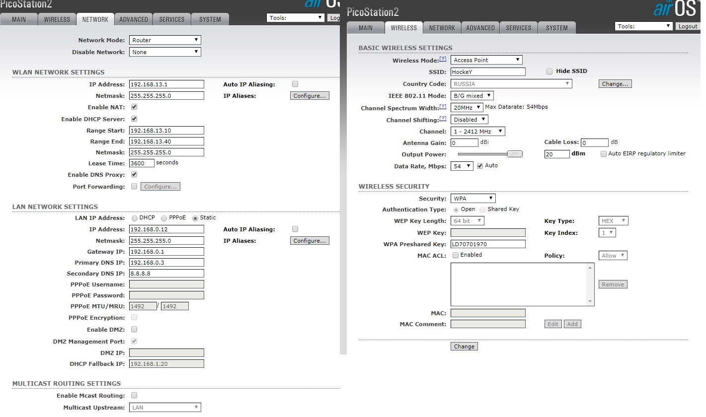706x417 pixels.
Task: Toggle the Enable DNS Proxy checkbox
Action: [134, 175]
